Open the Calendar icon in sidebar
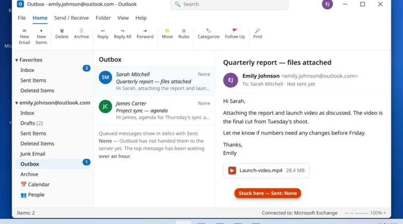The image size is (403, 224). point(24,184)
